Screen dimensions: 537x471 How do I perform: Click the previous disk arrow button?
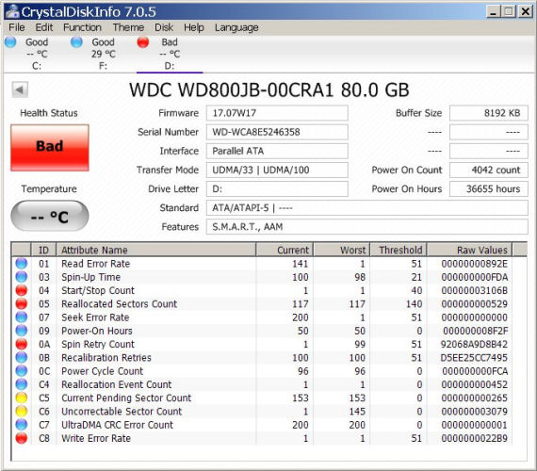pos(20,89)
